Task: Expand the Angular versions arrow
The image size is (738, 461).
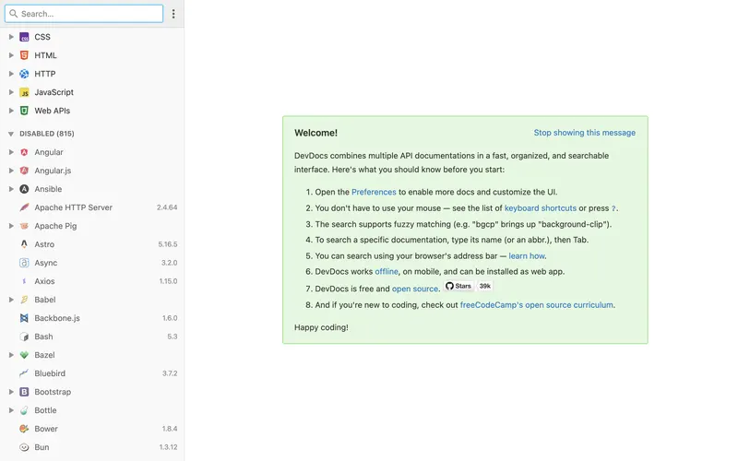Action: click(x=11, y=152)
